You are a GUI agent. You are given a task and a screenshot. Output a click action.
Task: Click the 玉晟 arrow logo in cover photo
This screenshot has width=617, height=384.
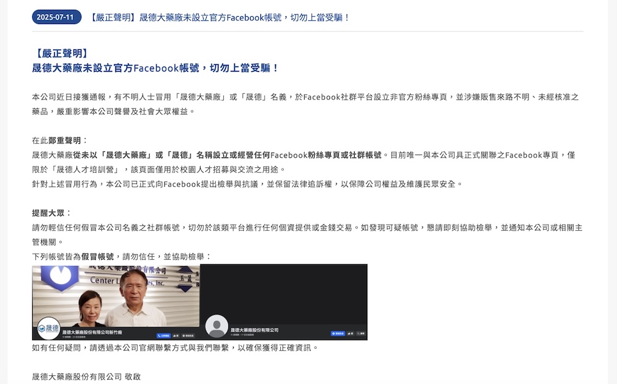pyautogui.click(x=185, y=279)
